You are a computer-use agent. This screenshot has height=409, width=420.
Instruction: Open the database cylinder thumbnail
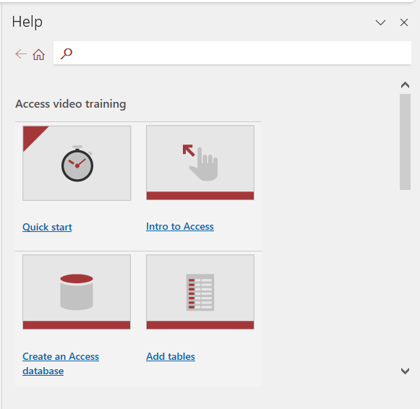coord(77,292)
